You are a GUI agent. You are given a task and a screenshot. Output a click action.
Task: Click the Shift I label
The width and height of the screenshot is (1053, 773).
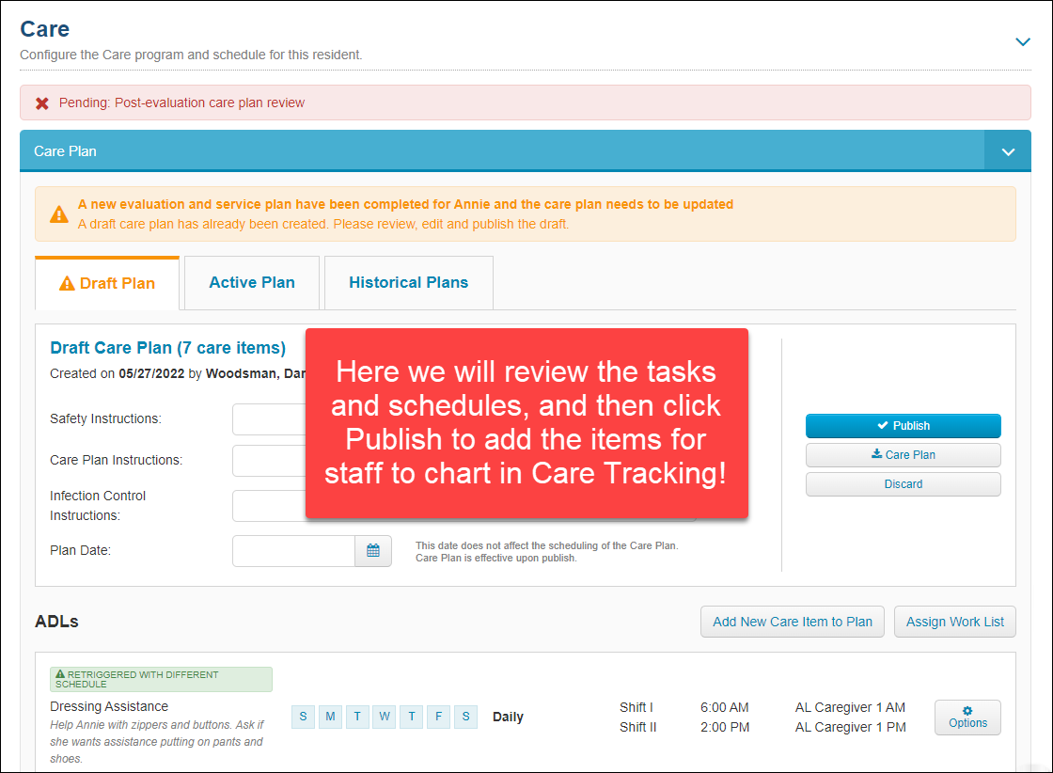[x=636, y=707]
